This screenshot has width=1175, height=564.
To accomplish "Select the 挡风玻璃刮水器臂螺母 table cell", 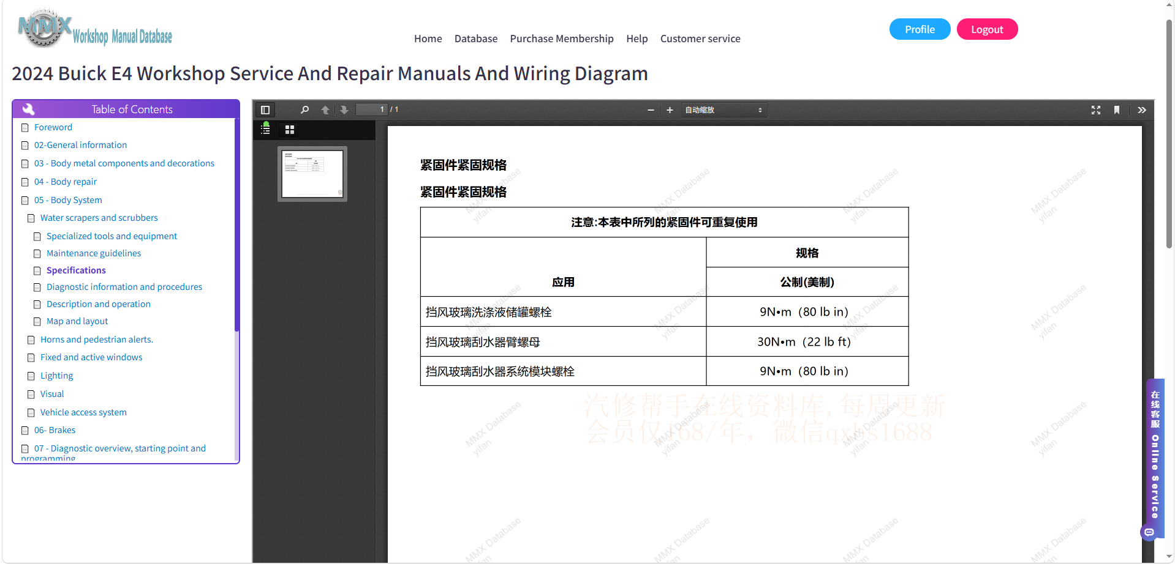I will [563, 341].
